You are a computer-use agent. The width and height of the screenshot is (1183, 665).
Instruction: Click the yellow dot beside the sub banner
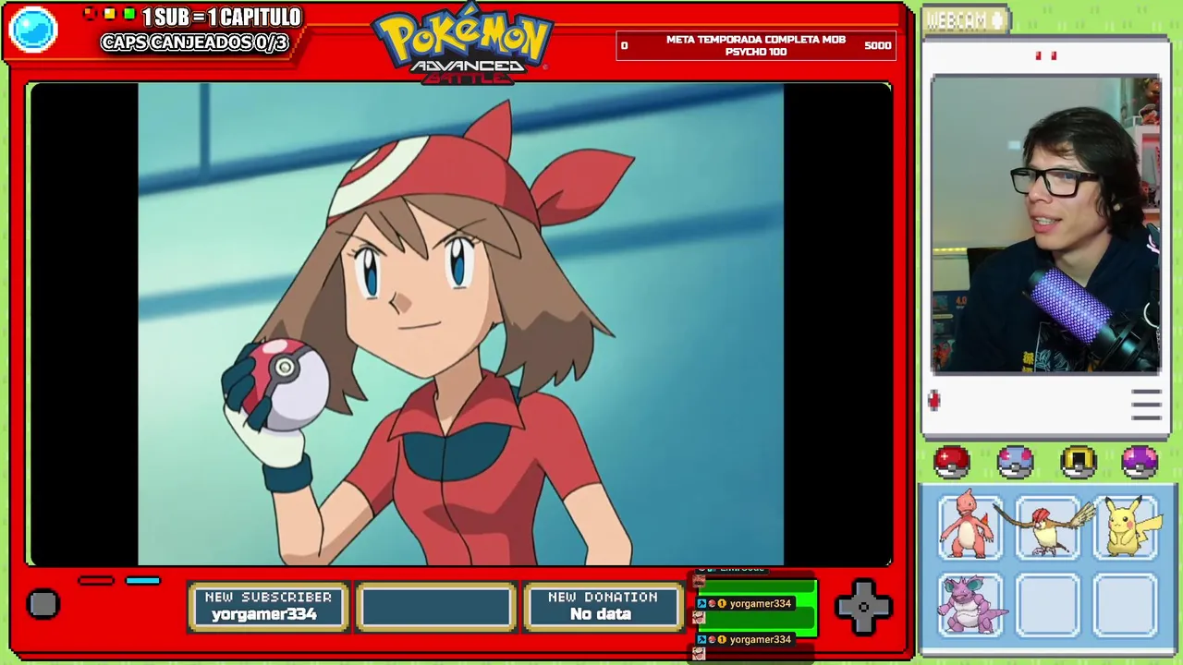110,14
